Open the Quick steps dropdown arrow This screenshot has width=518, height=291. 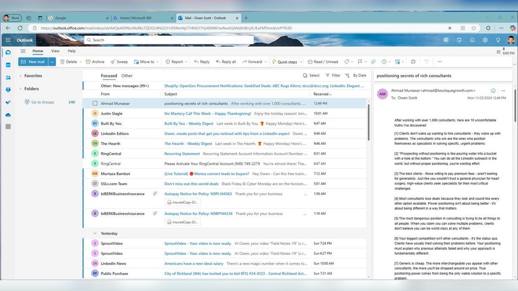click(301, 62)
